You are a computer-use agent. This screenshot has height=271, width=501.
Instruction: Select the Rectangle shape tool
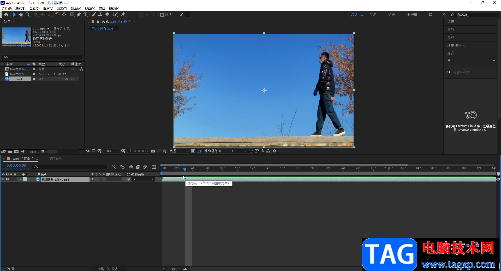coord(72,15)
